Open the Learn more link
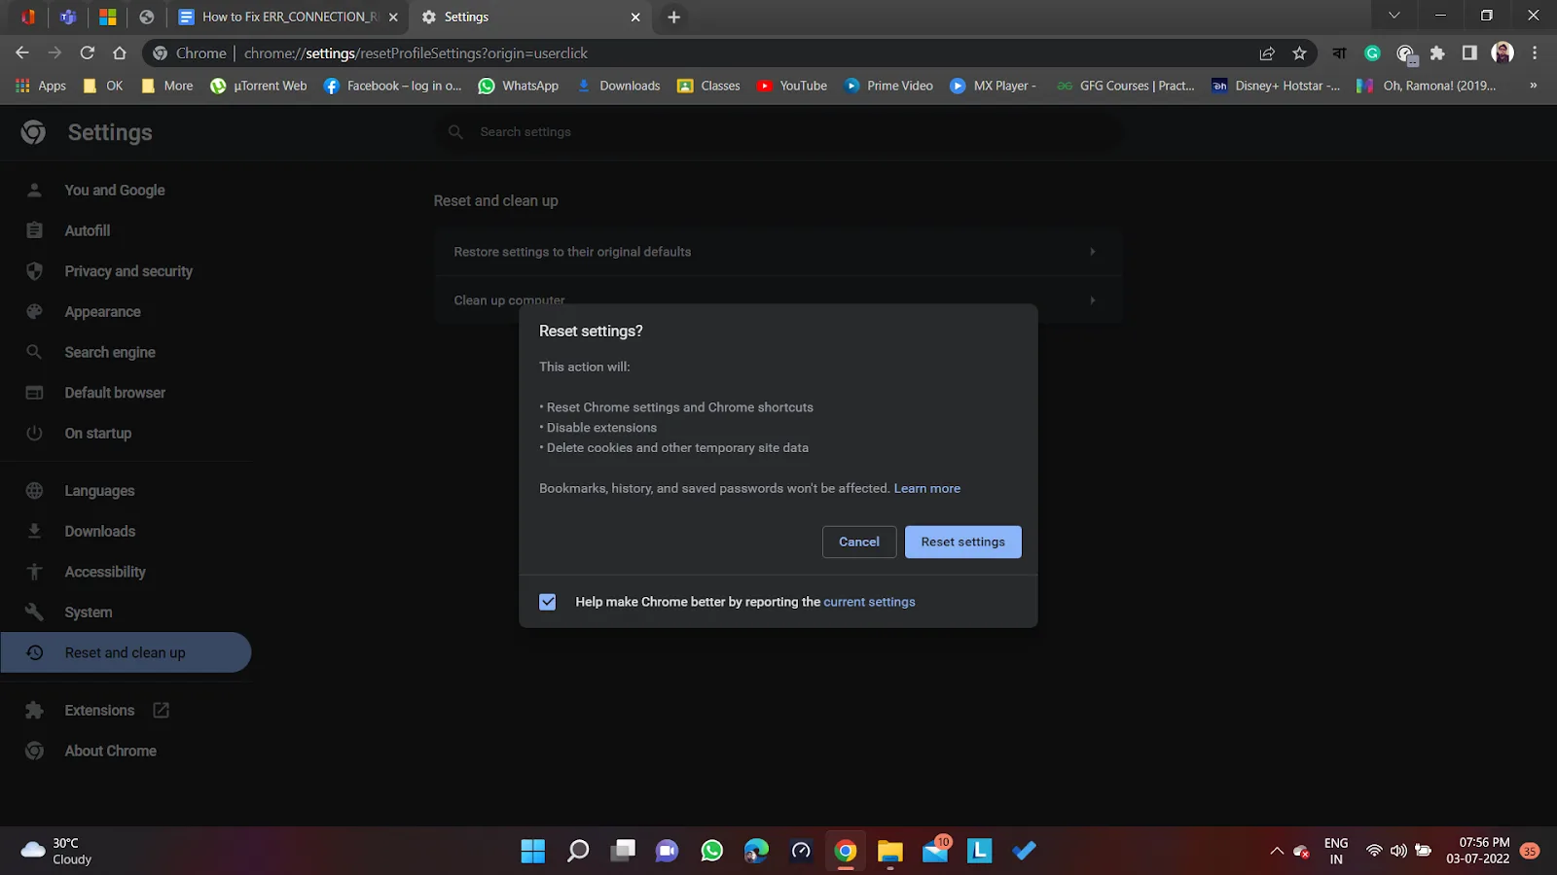This screenshot has height=875, width=1557. coord(927,488)
